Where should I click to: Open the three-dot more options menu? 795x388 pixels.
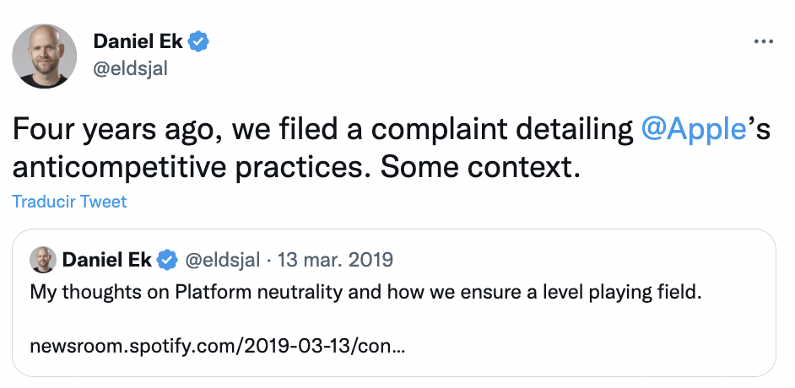click(762, 42)
